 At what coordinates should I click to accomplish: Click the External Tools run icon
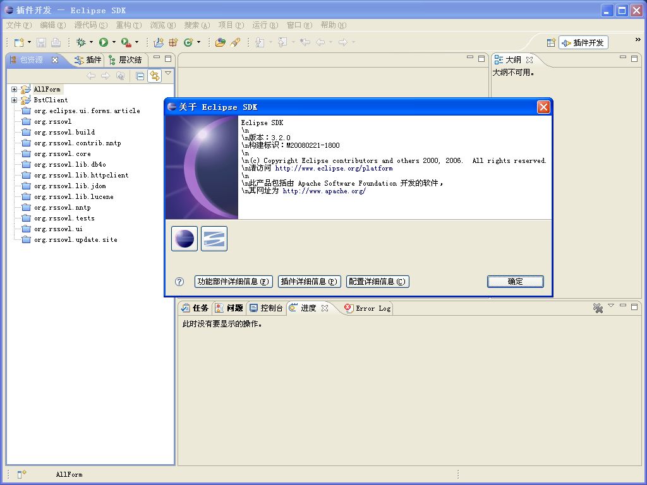(x=126, y=42)
